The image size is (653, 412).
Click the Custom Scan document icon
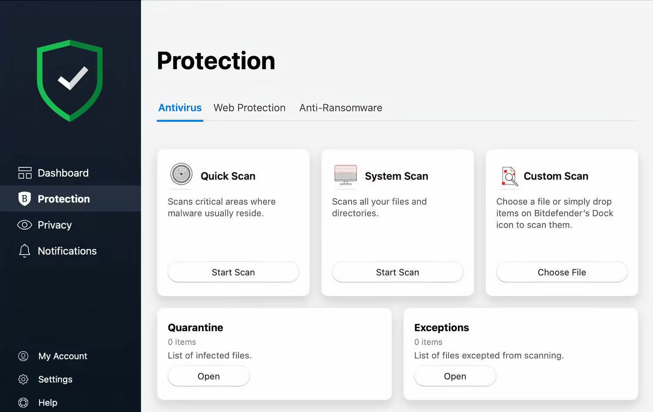[508, 176]
